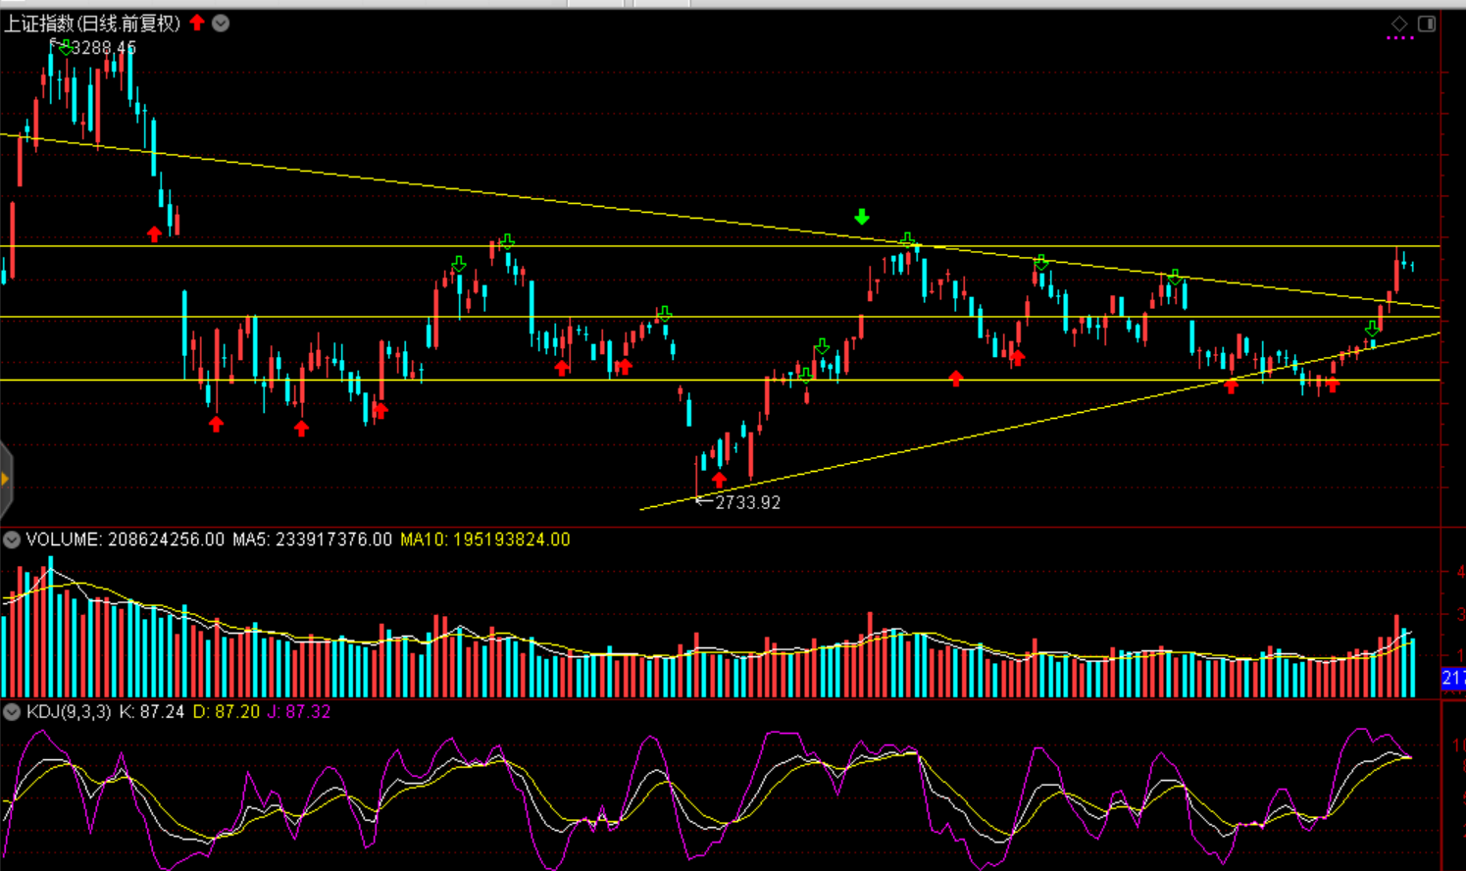Click the red buy arrow near 2733.92 low
Screen dimensions: 1466x871
pos(720,480)
